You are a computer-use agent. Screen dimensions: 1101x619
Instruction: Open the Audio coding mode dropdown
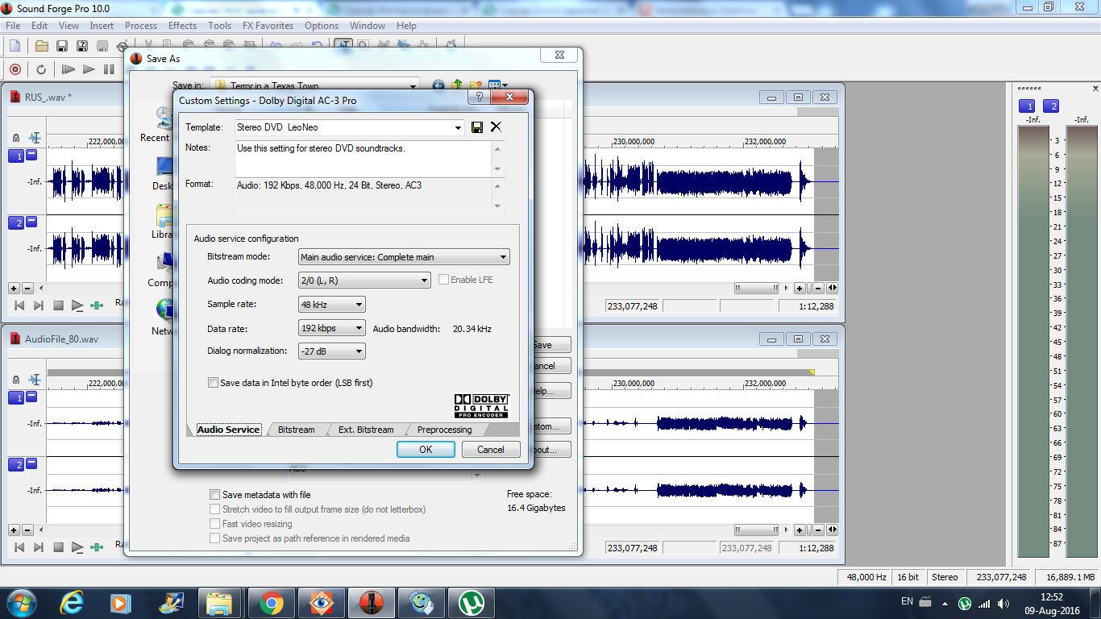[425, 280]
